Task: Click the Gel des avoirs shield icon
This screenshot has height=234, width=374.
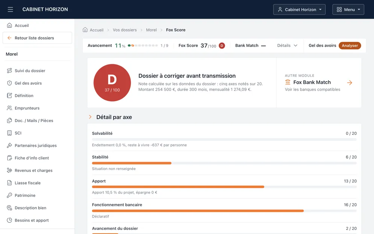Action: [x=9, y=83]
